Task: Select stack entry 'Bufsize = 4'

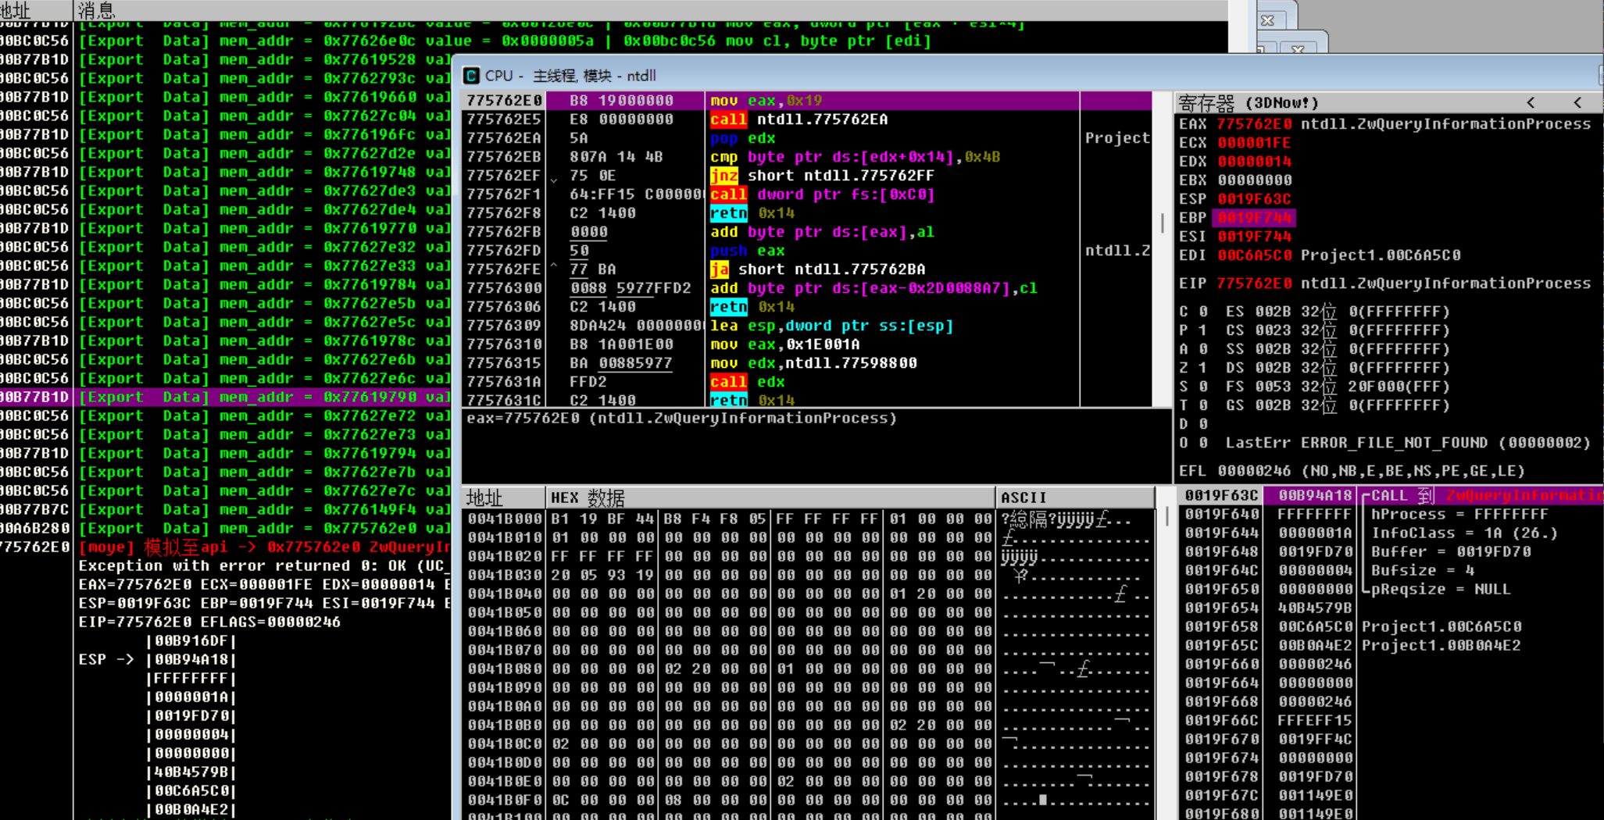Action: [1423, 570]
